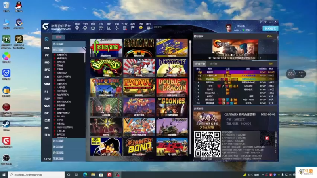Expand the 休闲游戏 category
Image resolution: width=317 pixels, height=178 pixels.
click(x=69, y=147)
